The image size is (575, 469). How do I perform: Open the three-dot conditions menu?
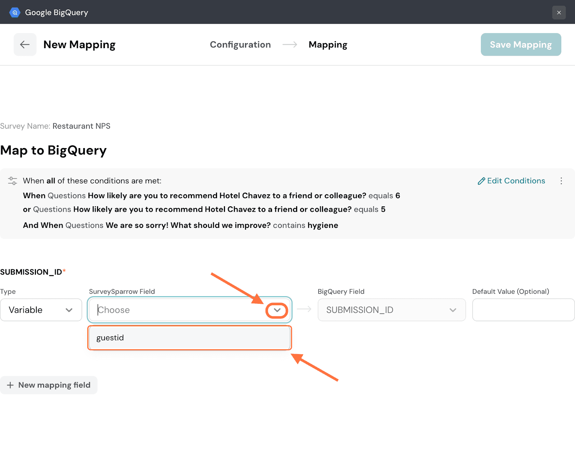tap(561, 181)
